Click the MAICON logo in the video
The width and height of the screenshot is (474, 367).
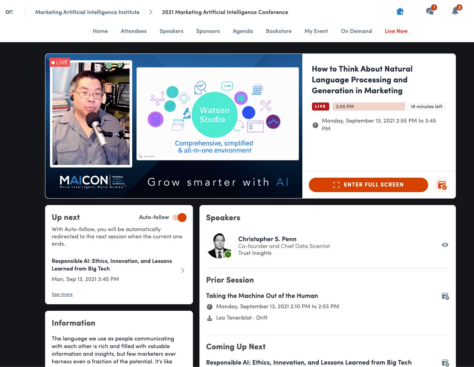coord(92,181)
